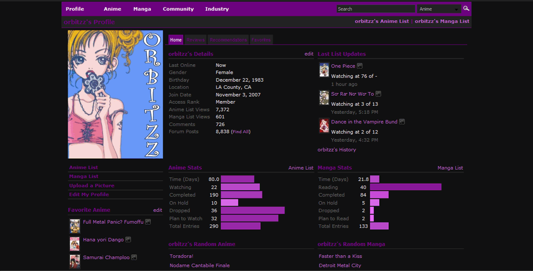
Task: Click the search magnifier icon
Action: pos(466,8)
